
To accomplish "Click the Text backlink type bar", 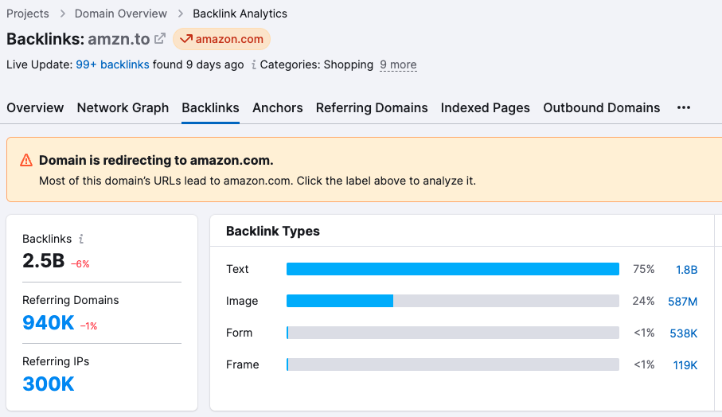I will [x=453, y=269].
